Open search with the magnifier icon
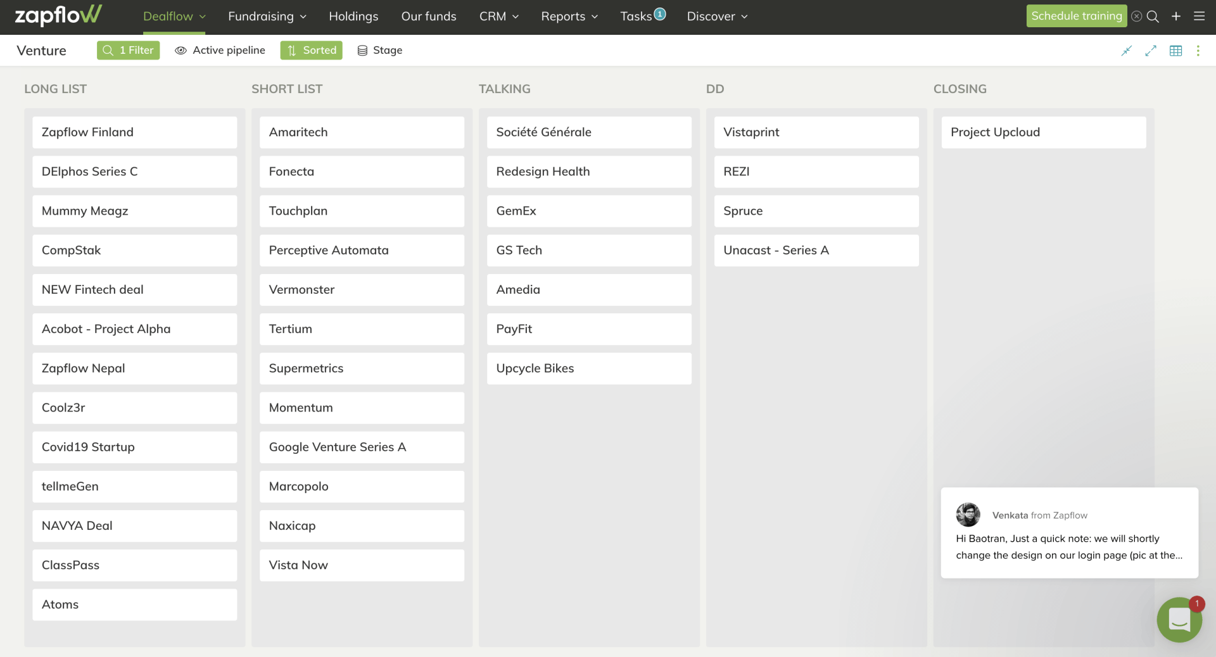1216x657 pixels. pos(1153,16)
